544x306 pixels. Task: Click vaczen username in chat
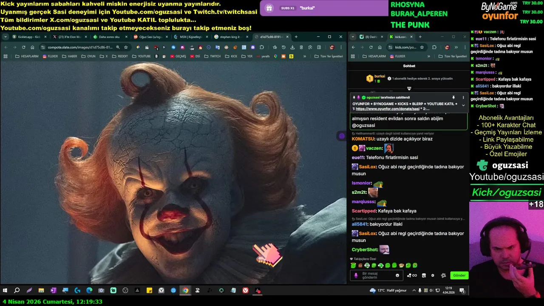click(x=374, y=148)
